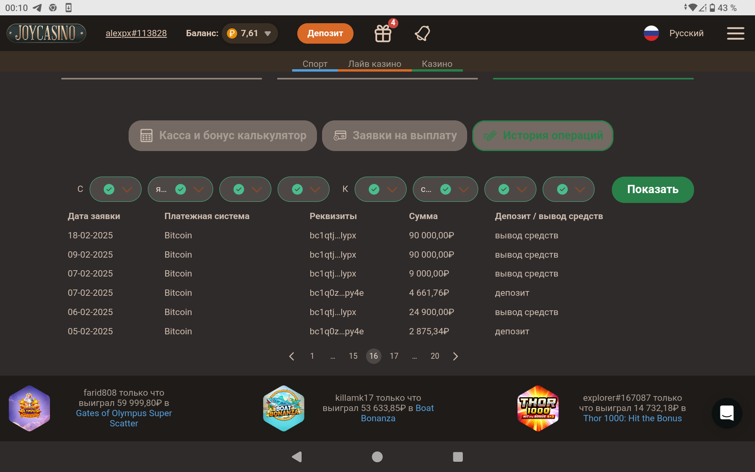The width and height of the screenshot is (755, 472).
Task: Open the first start date dropdown after С
Action: [x=115, y=190]
